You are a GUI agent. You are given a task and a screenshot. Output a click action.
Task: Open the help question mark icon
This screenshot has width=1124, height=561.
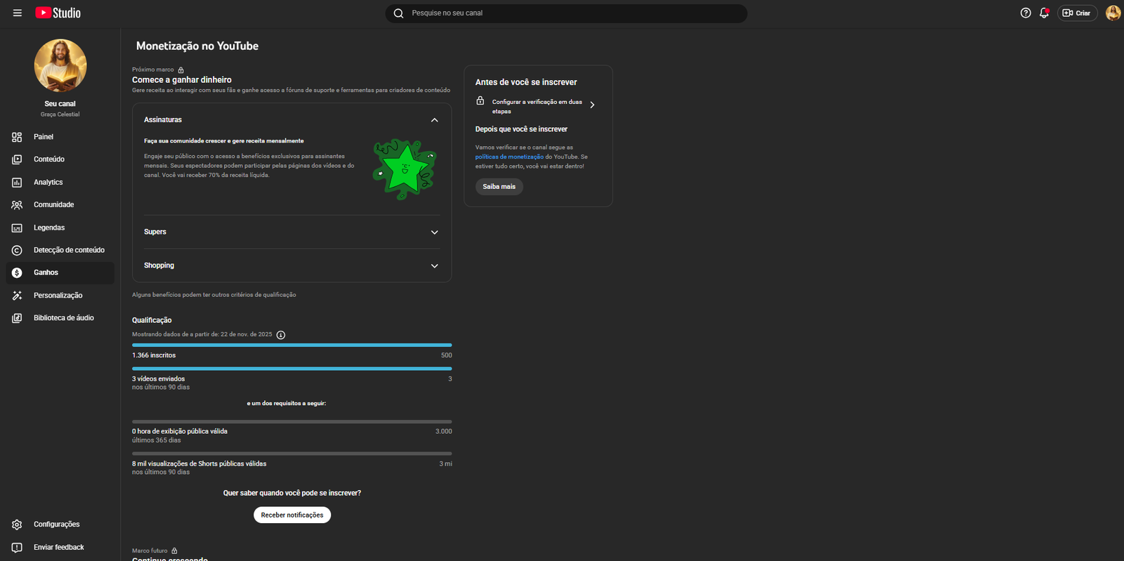[x=1026, y=13]
